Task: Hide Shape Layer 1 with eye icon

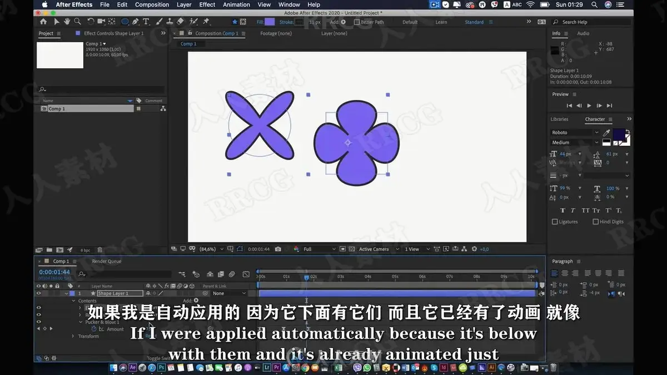Action: coord(39,293)
